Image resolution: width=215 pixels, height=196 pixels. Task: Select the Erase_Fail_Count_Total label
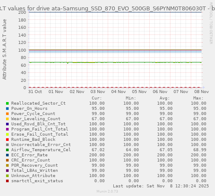(x=40, y=134)
